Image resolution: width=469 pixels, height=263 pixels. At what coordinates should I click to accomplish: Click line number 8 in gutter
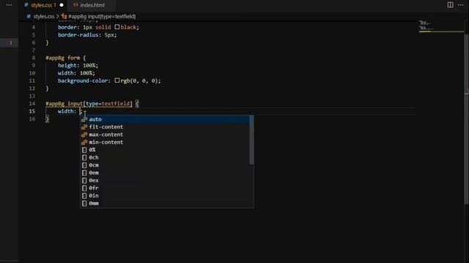(33, 58)
